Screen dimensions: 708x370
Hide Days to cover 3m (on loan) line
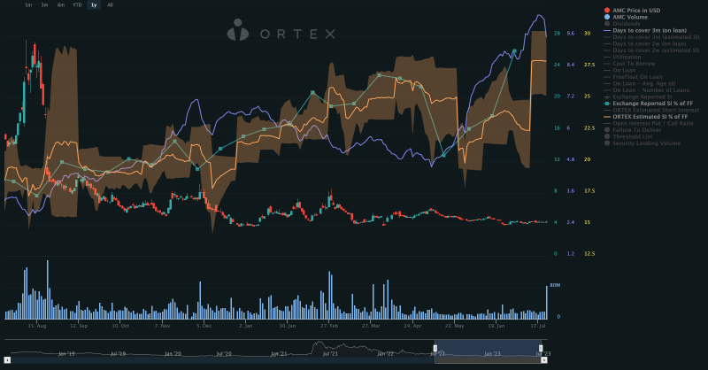[645, 30]
